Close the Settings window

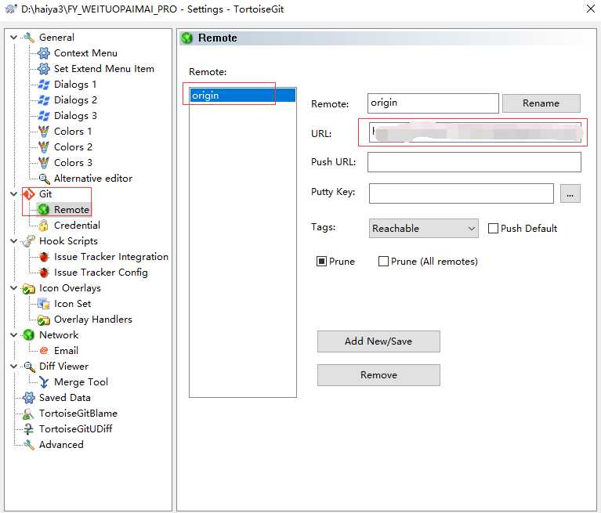590,9
